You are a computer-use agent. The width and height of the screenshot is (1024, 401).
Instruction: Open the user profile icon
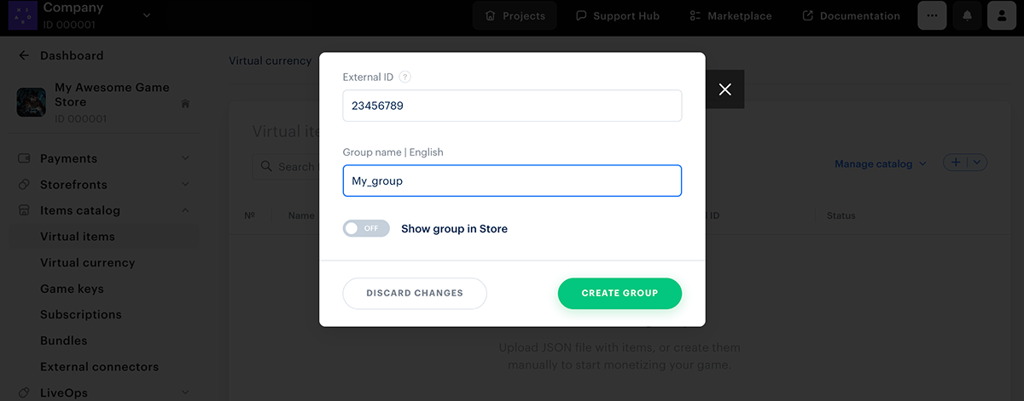(1001, 15)
